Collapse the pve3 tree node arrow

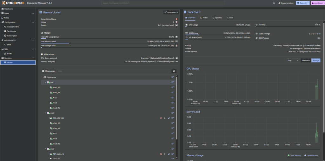pos(46,149)
